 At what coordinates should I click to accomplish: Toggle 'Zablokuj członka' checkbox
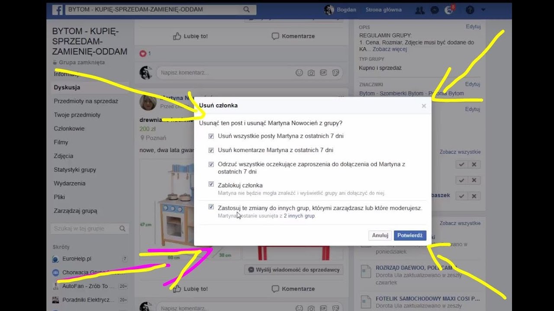click(x=211, y=184)
